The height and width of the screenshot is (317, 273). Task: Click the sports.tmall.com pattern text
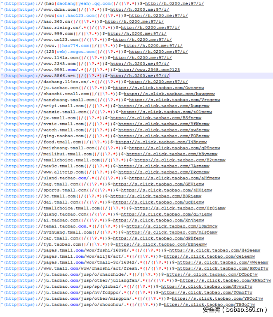click(65, 190)
